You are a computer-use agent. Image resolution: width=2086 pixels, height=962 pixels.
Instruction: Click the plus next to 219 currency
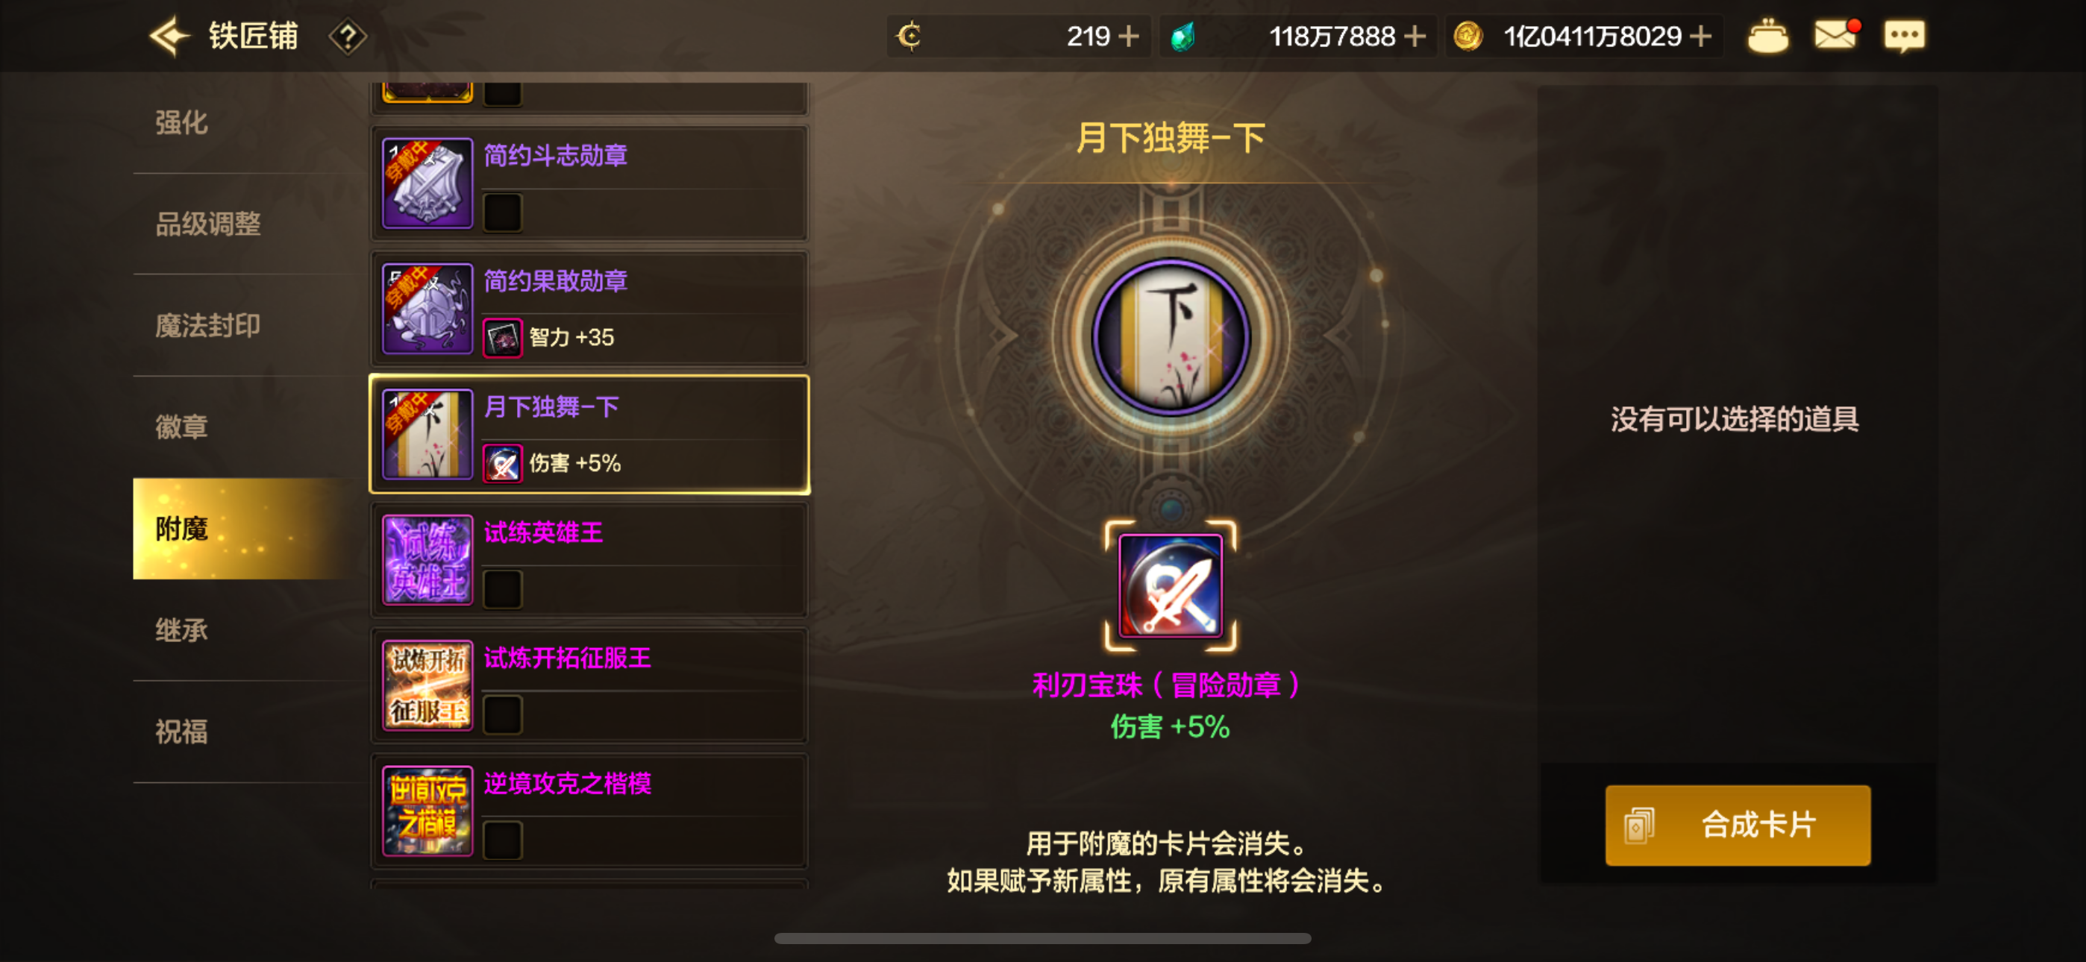pyautogui.click(x=1128, y=37)
